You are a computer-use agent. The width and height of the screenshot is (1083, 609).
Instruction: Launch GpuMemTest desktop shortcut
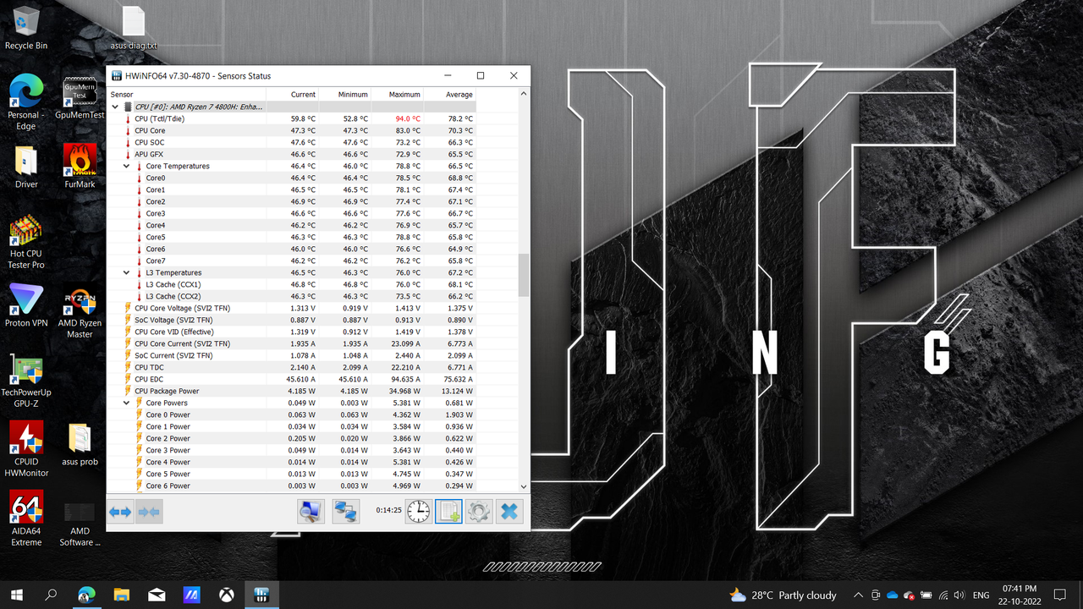80,97
